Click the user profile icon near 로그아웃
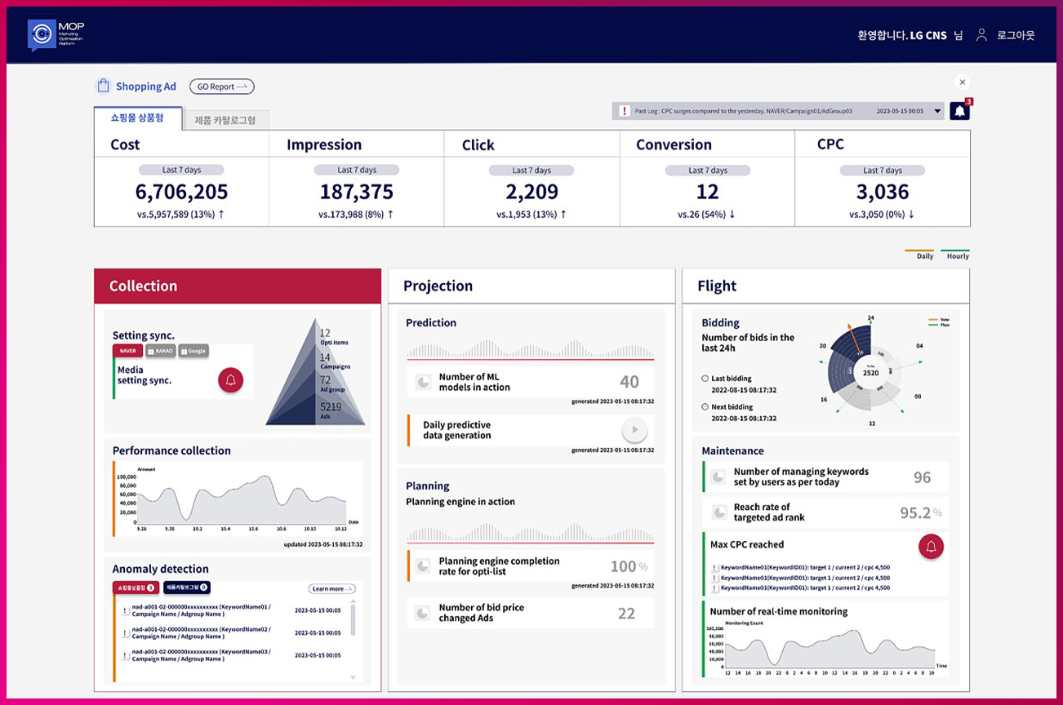The image size is (1063, 705). pos(981,35)
